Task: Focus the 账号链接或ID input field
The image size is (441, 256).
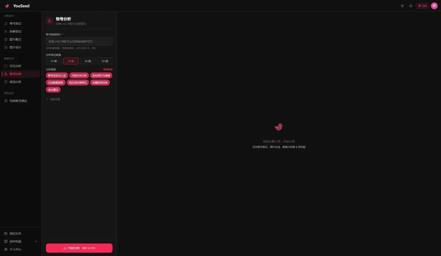Action: [79, 42]
